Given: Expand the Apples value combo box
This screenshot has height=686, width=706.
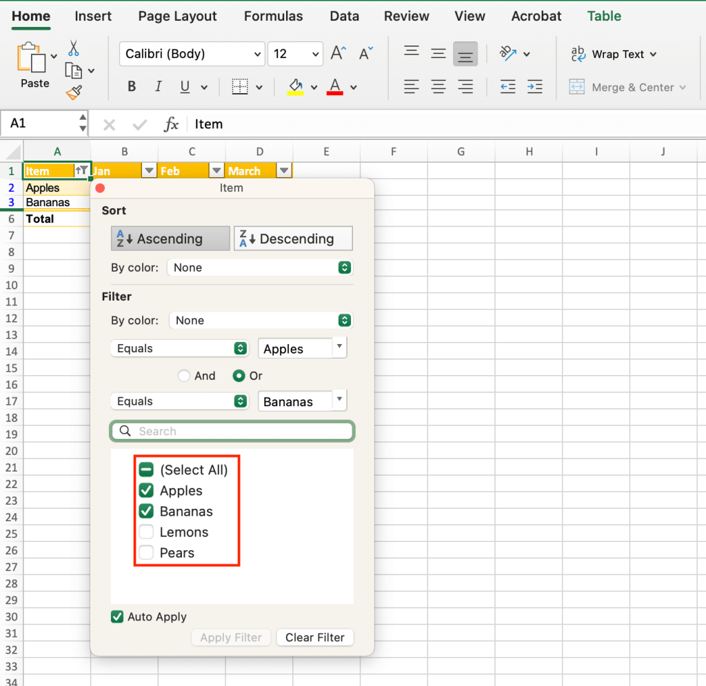Looking at the screenshot, I should 339,347.
